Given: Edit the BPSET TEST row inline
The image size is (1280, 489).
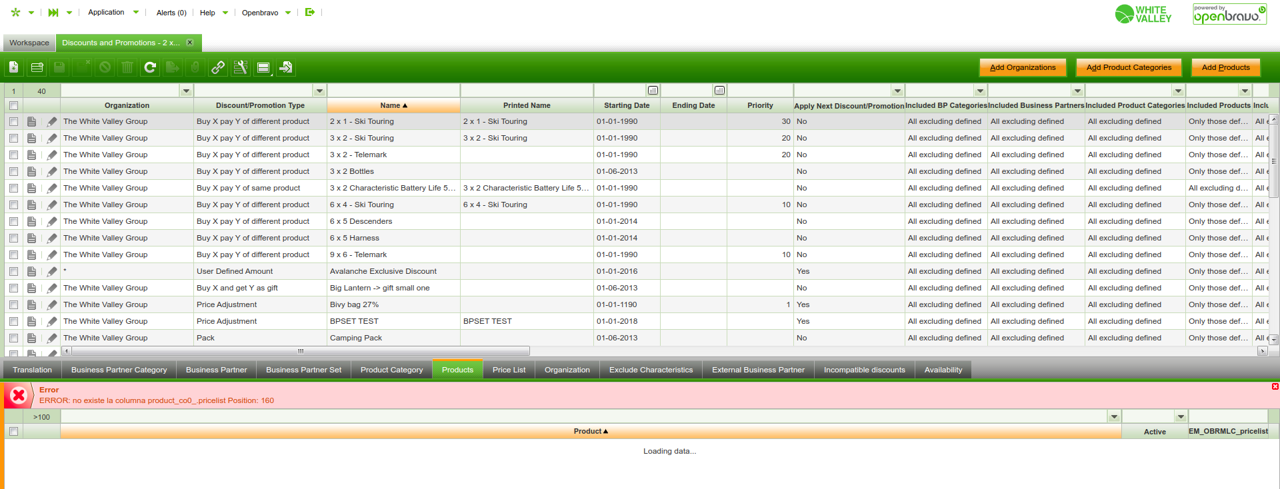Looking at the screenshot, I should [51, 321].
